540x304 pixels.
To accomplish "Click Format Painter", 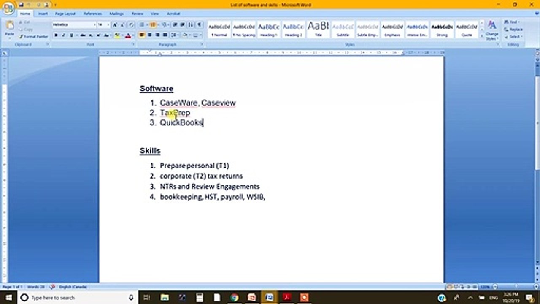I will [33, 37].
